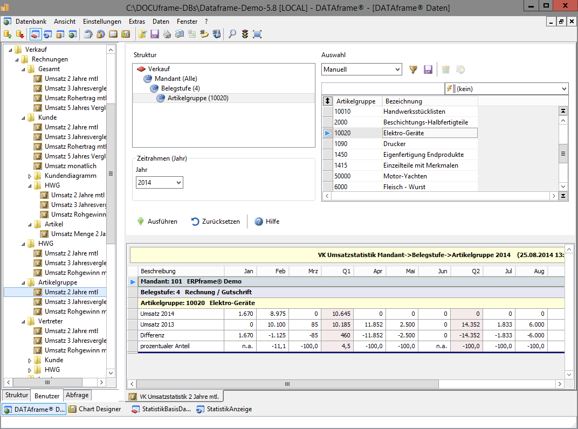Click the funnel filter icon beside Manuell
Viewport: 578px width, 429px height.
click(x=414, y=70)
